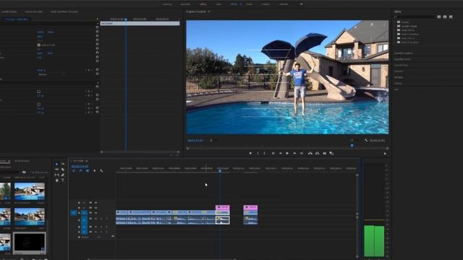The width and height of the screenshot is (463, 260).
Task: Open the Essential Sound panel
Action: pos(402,59)
